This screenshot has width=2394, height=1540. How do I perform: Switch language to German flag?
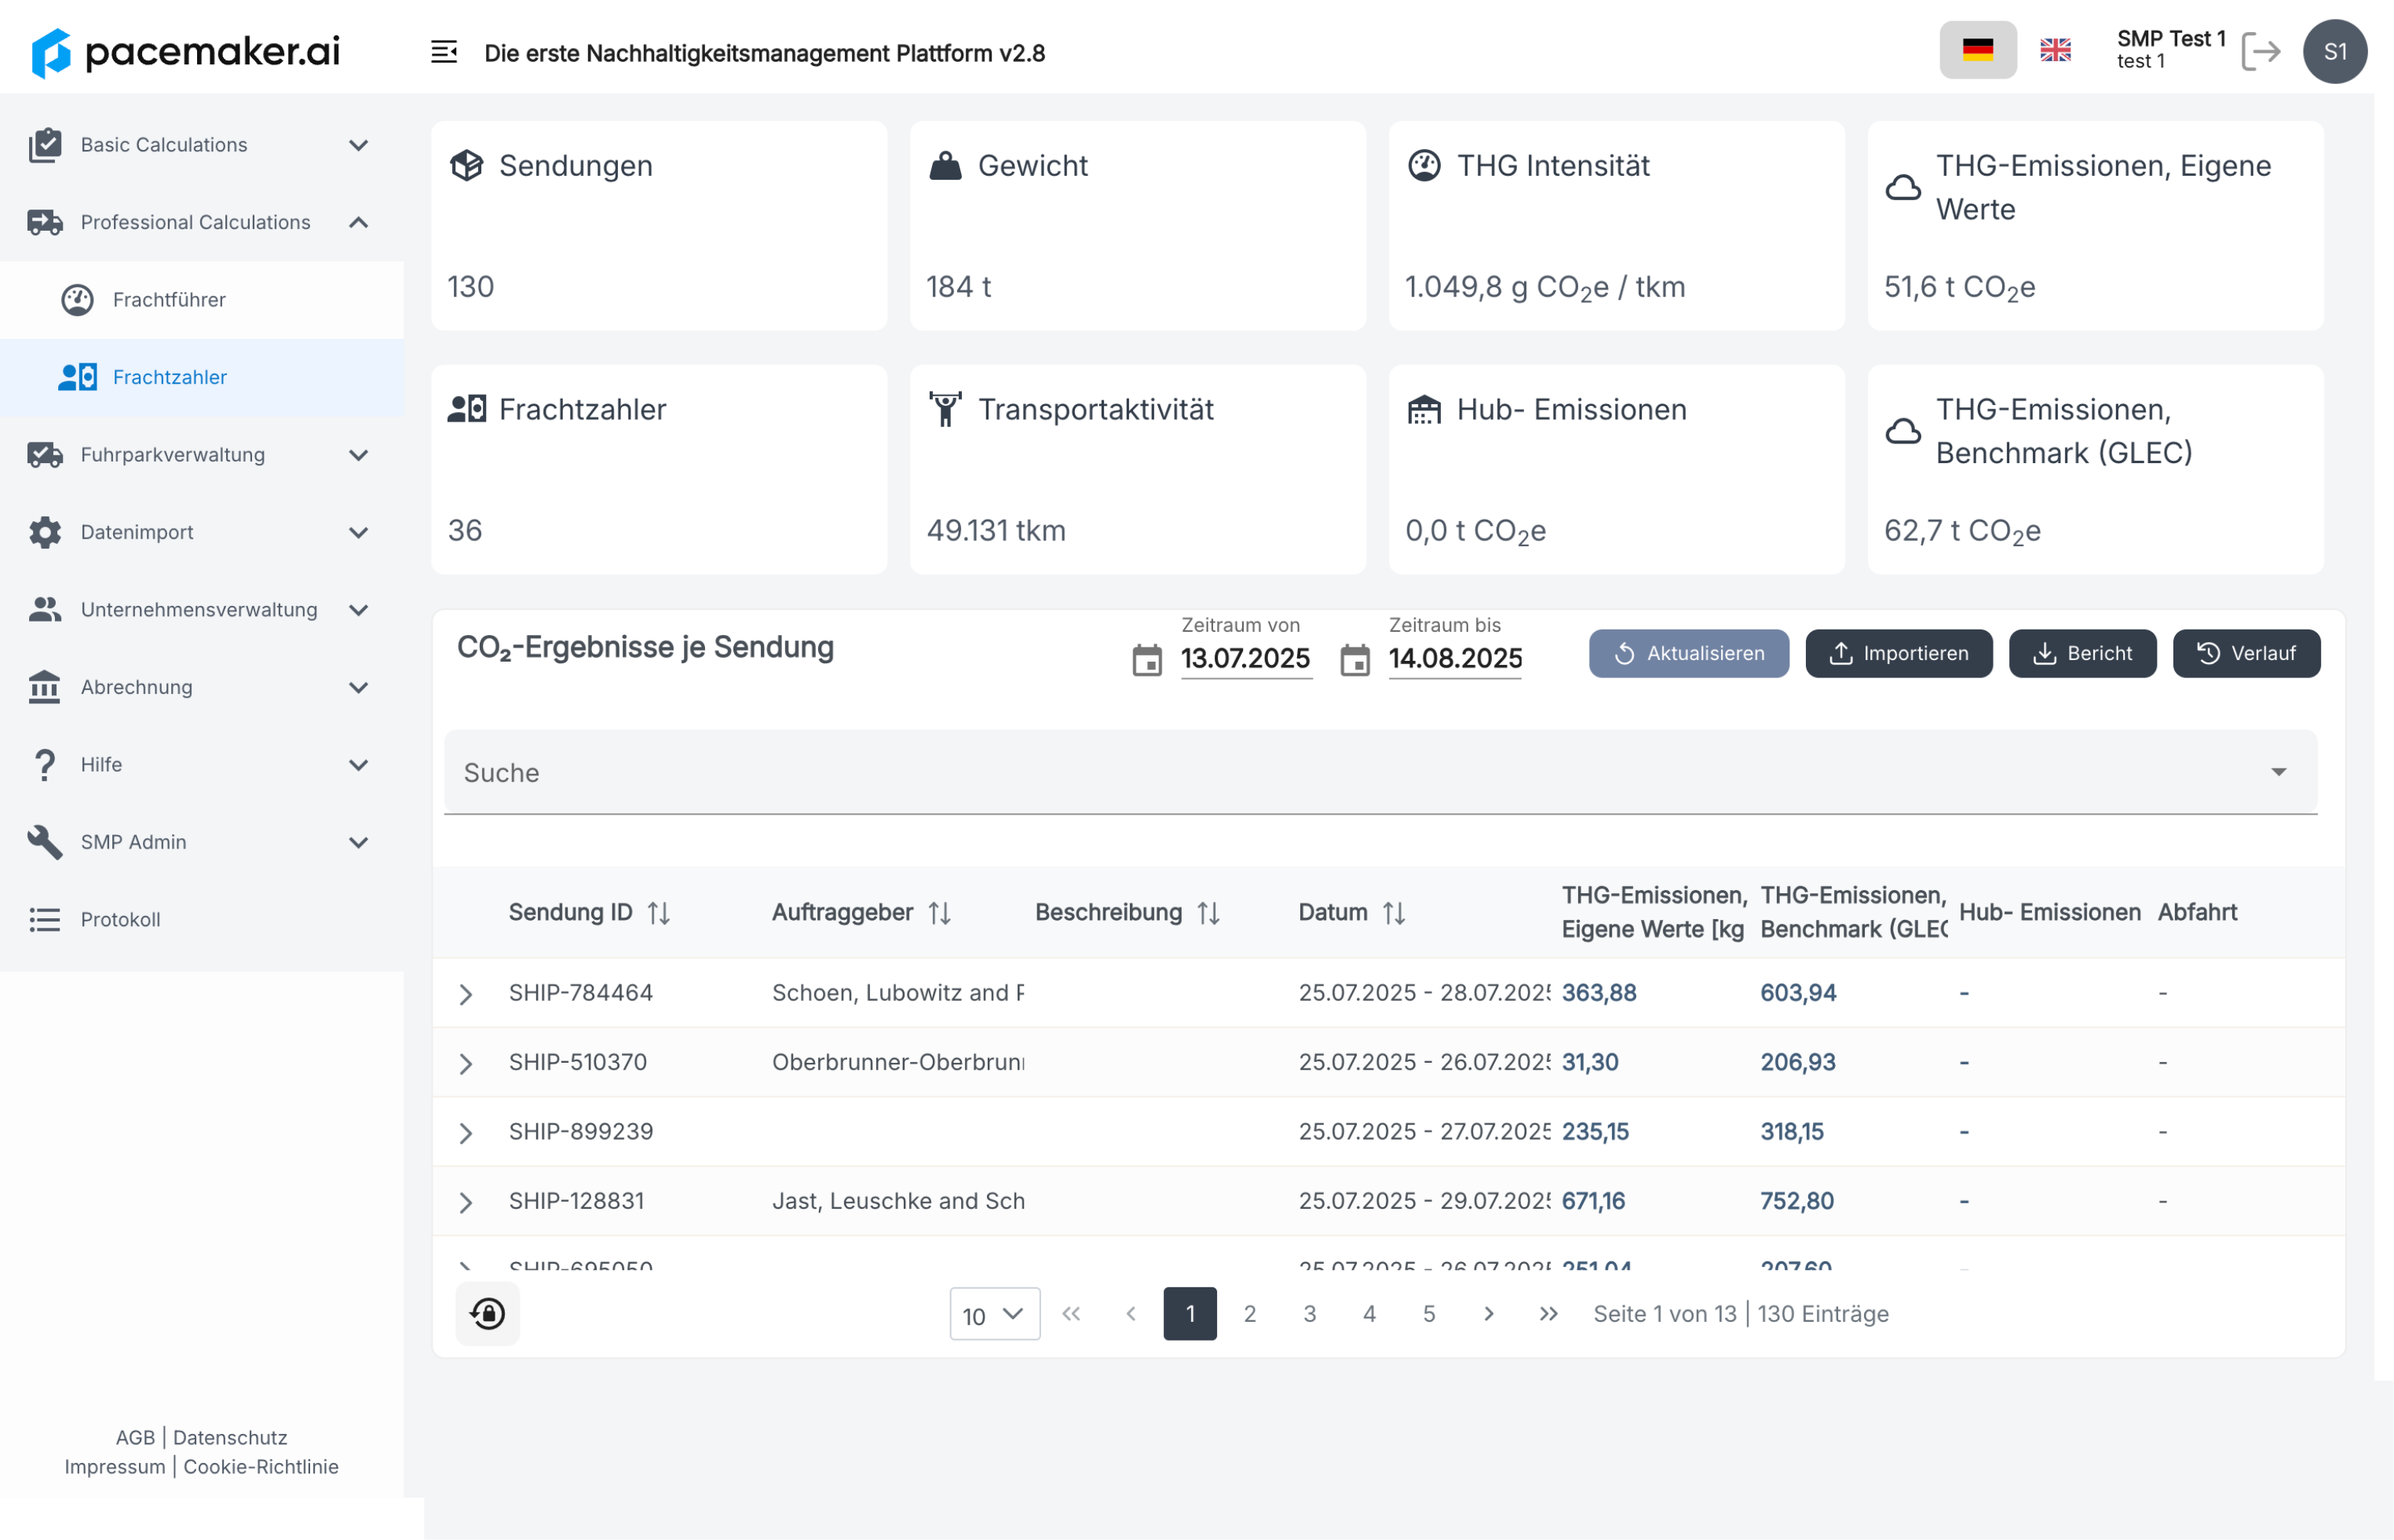coord(1978,50)
